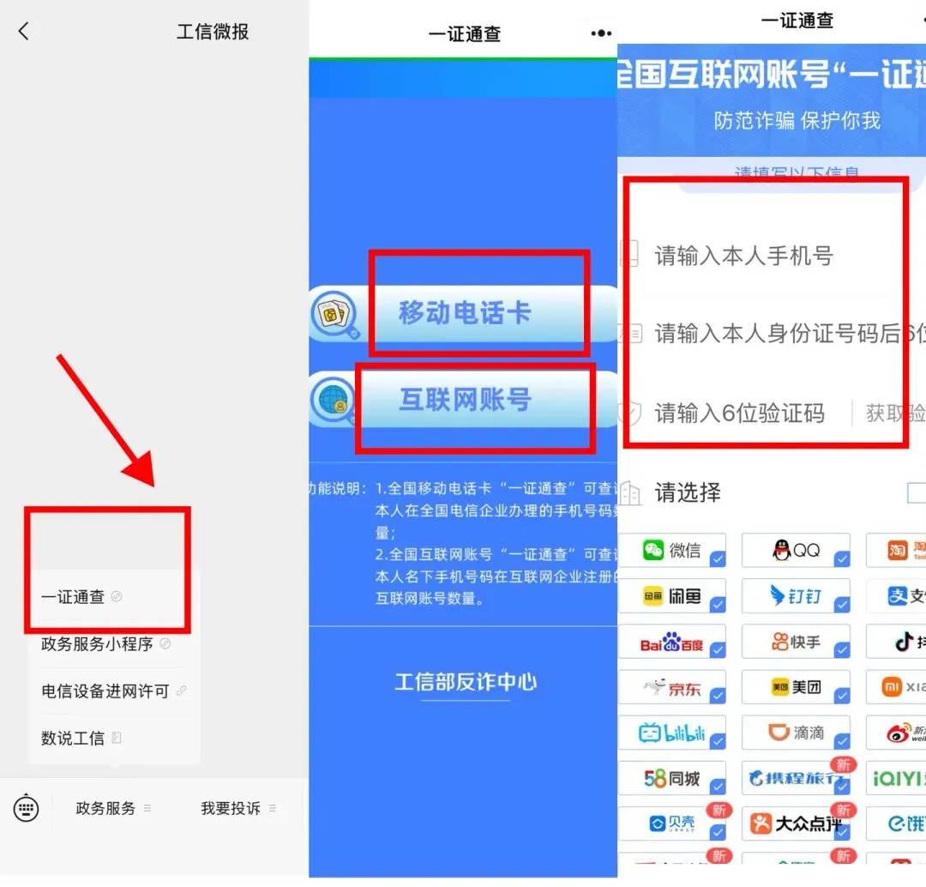This screenshot has width=926, height=887.
Task: Open 数说工信 menu entry
Action: (x=81, y=738)
